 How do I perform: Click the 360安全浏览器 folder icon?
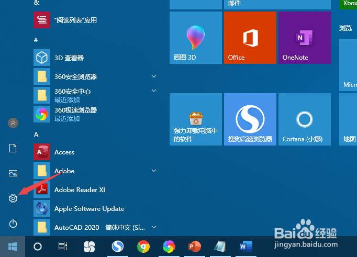pos(42,76)
